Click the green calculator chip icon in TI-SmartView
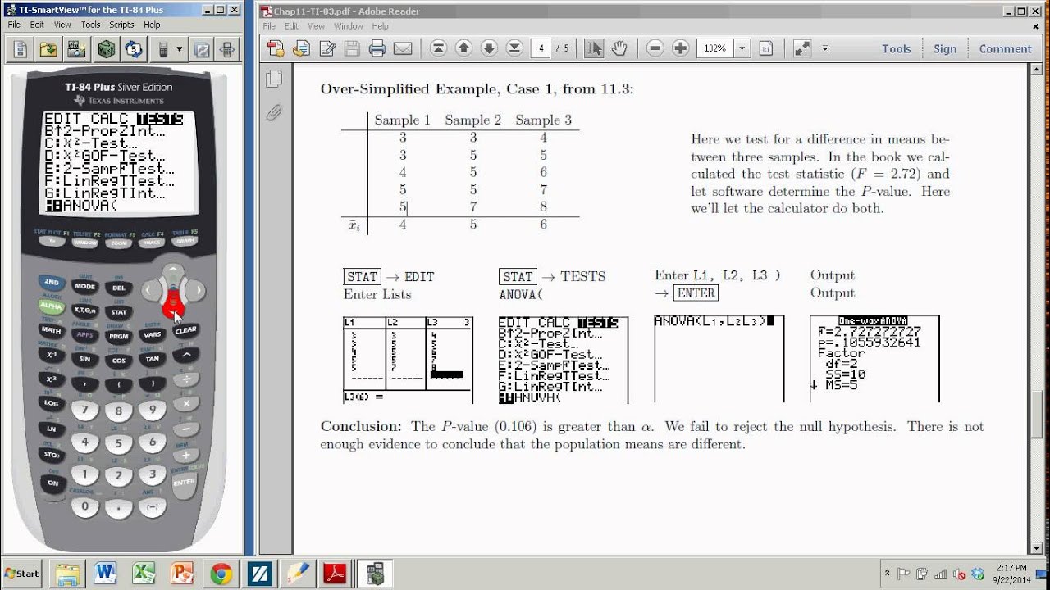The width and height of the screenshot is (1050, 590). point(107,49)
